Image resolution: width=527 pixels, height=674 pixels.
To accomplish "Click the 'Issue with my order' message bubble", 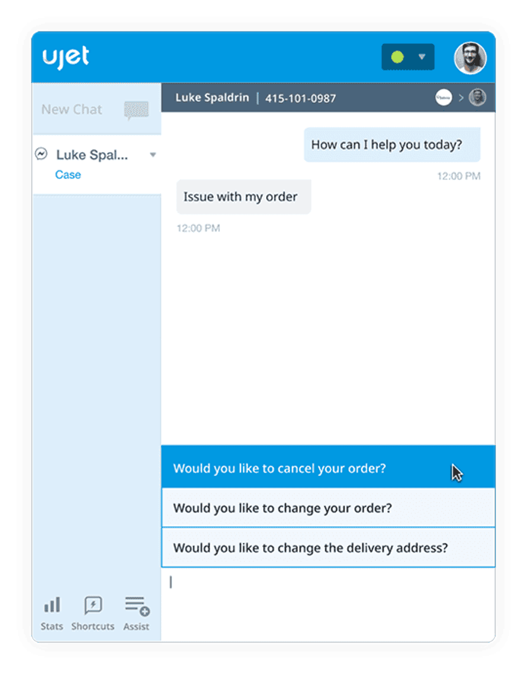I will point(243,197).
